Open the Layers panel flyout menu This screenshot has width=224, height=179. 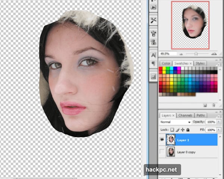tap(220, 117)
